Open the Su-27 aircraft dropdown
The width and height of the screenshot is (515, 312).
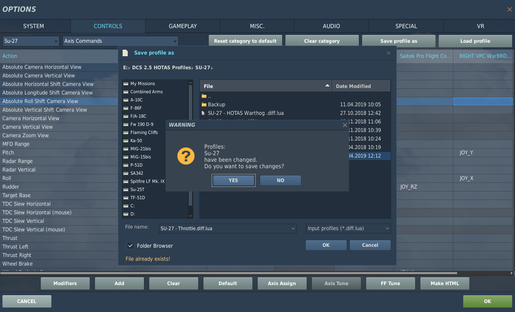tap(31, 41)
